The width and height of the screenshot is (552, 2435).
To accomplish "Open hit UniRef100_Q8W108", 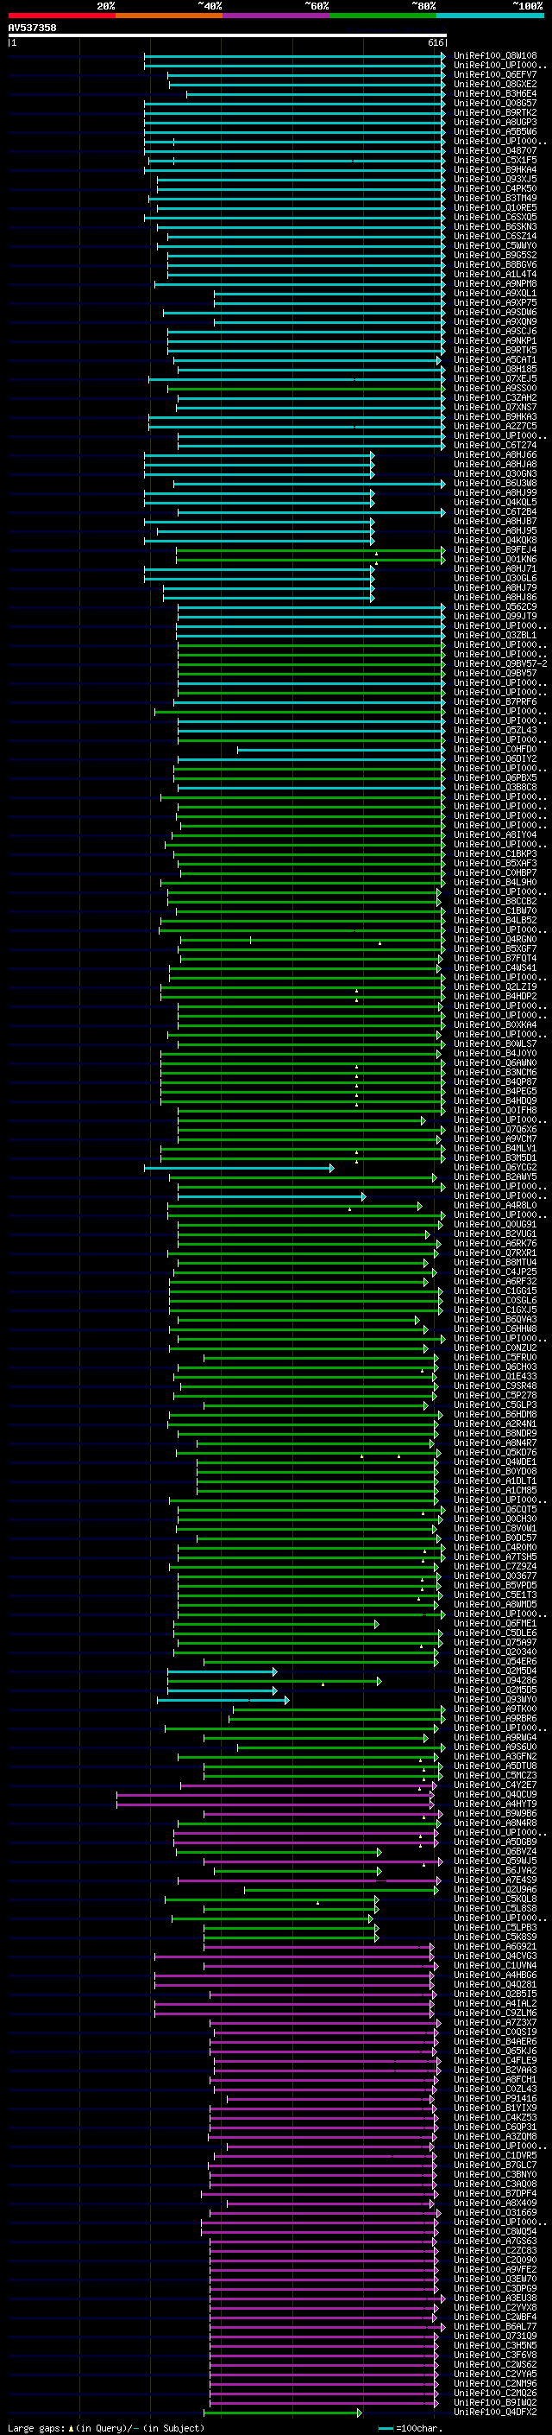I will [494, 56].
